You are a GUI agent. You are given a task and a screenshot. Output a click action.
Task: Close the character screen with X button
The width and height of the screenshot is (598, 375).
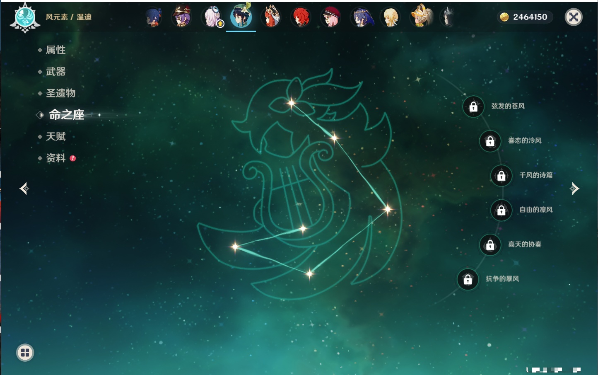click(x=574, y=17)
